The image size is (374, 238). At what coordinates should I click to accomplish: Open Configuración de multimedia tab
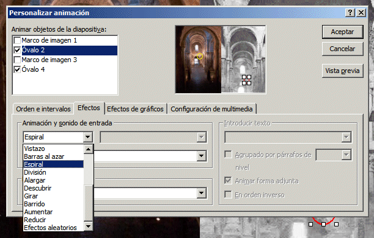[211, 109]
